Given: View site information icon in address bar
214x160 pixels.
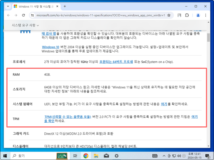Looking at the screenshot, I should (32, 15).
